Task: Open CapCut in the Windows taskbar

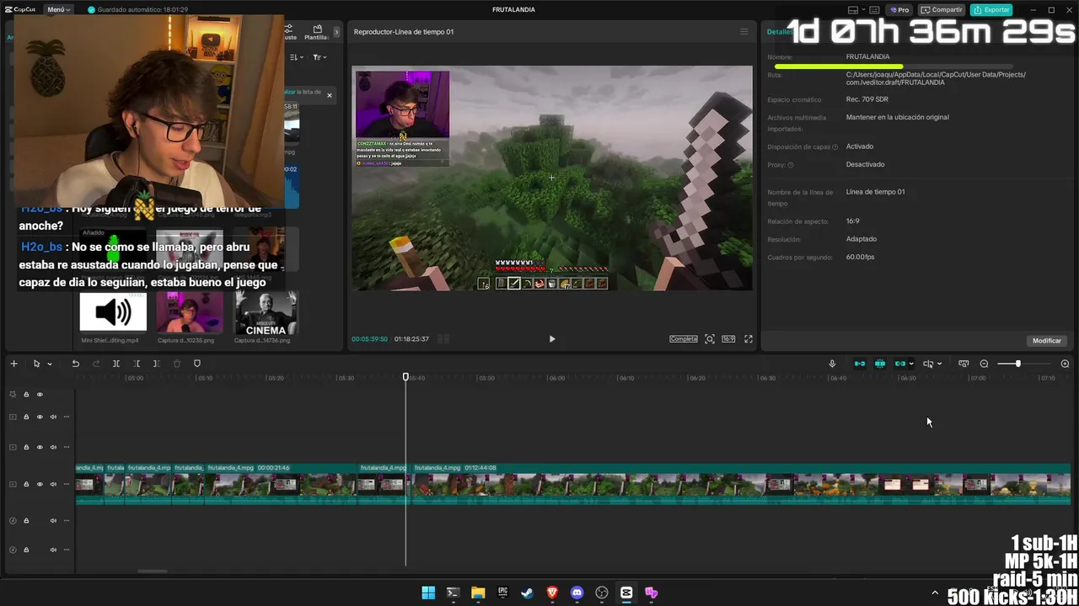Action: point(626,593)
